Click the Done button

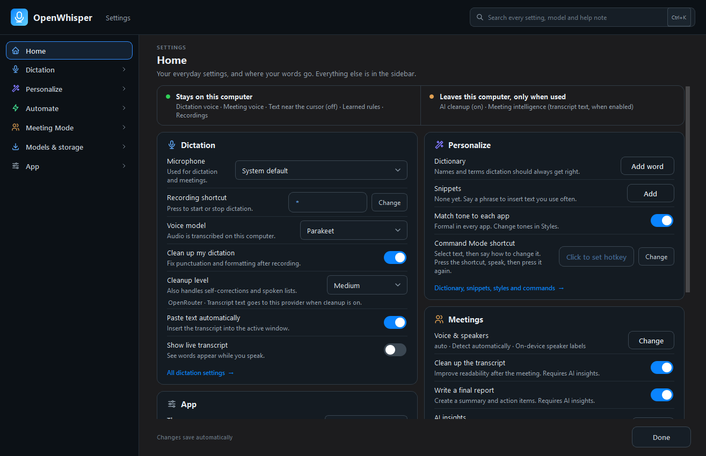(661, 437)
